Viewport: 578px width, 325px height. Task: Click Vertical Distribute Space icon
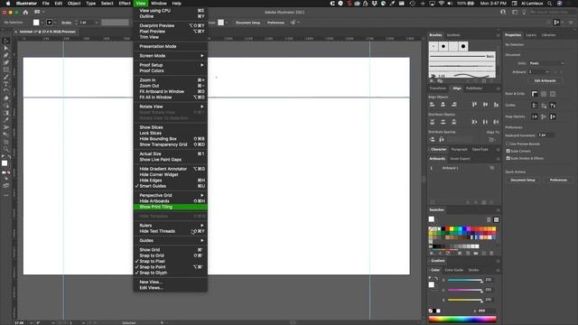[432, 139]
